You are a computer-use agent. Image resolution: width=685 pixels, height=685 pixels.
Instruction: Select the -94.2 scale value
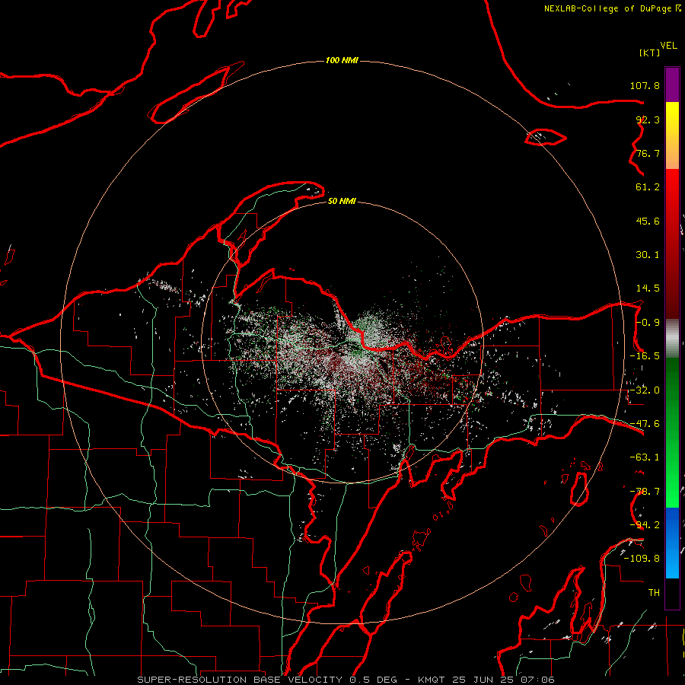(645, 525)
